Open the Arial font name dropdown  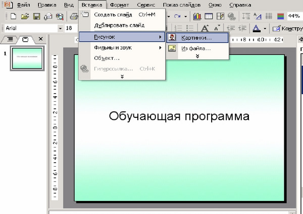coord(59,28)
